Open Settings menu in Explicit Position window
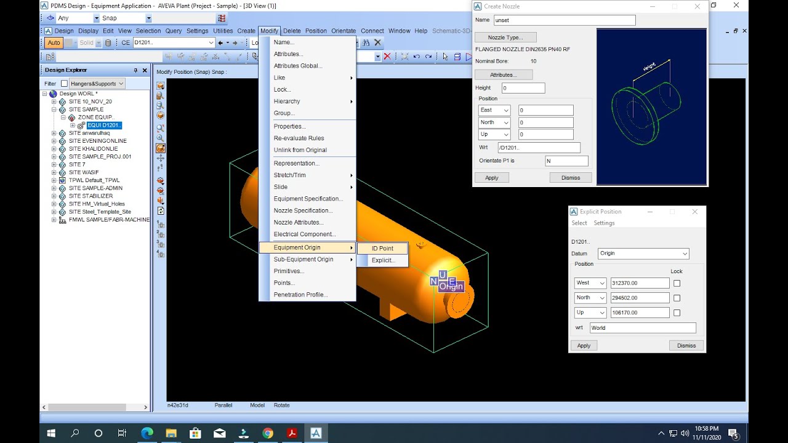 point(604,223)
